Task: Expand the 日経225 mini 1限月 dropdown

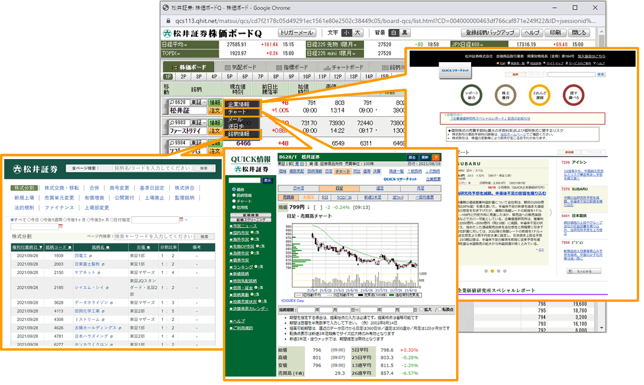Action: 354,54
